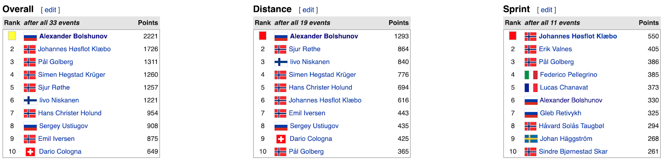Click the red leader bib swatch in the Distance table

[262, 36]
